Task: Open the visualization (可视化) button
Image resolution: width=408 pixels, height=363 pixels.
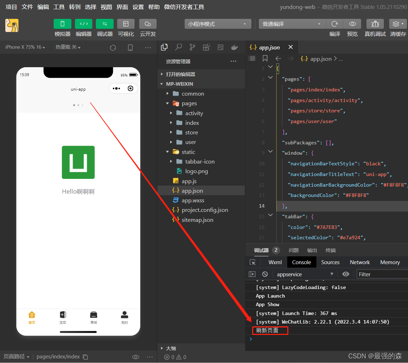Action: [126, 24]
